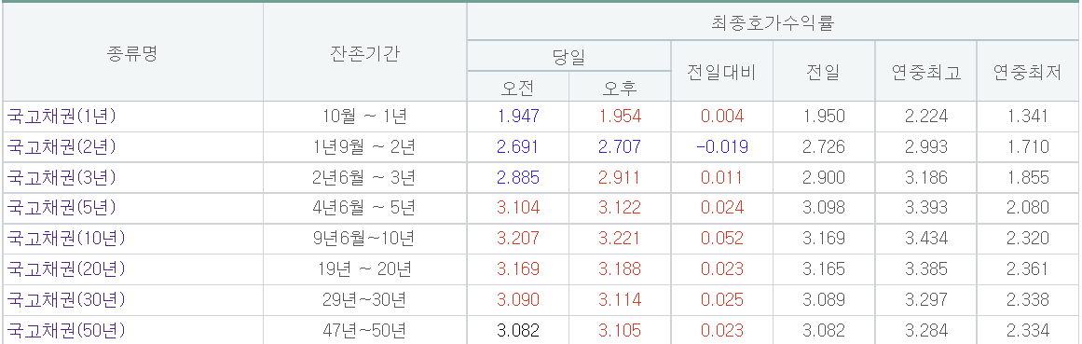The height and width of the screenshot is (344, 1082).
Task: Click the 3.122 afternoon yield value
Action: tap(620, 208)
